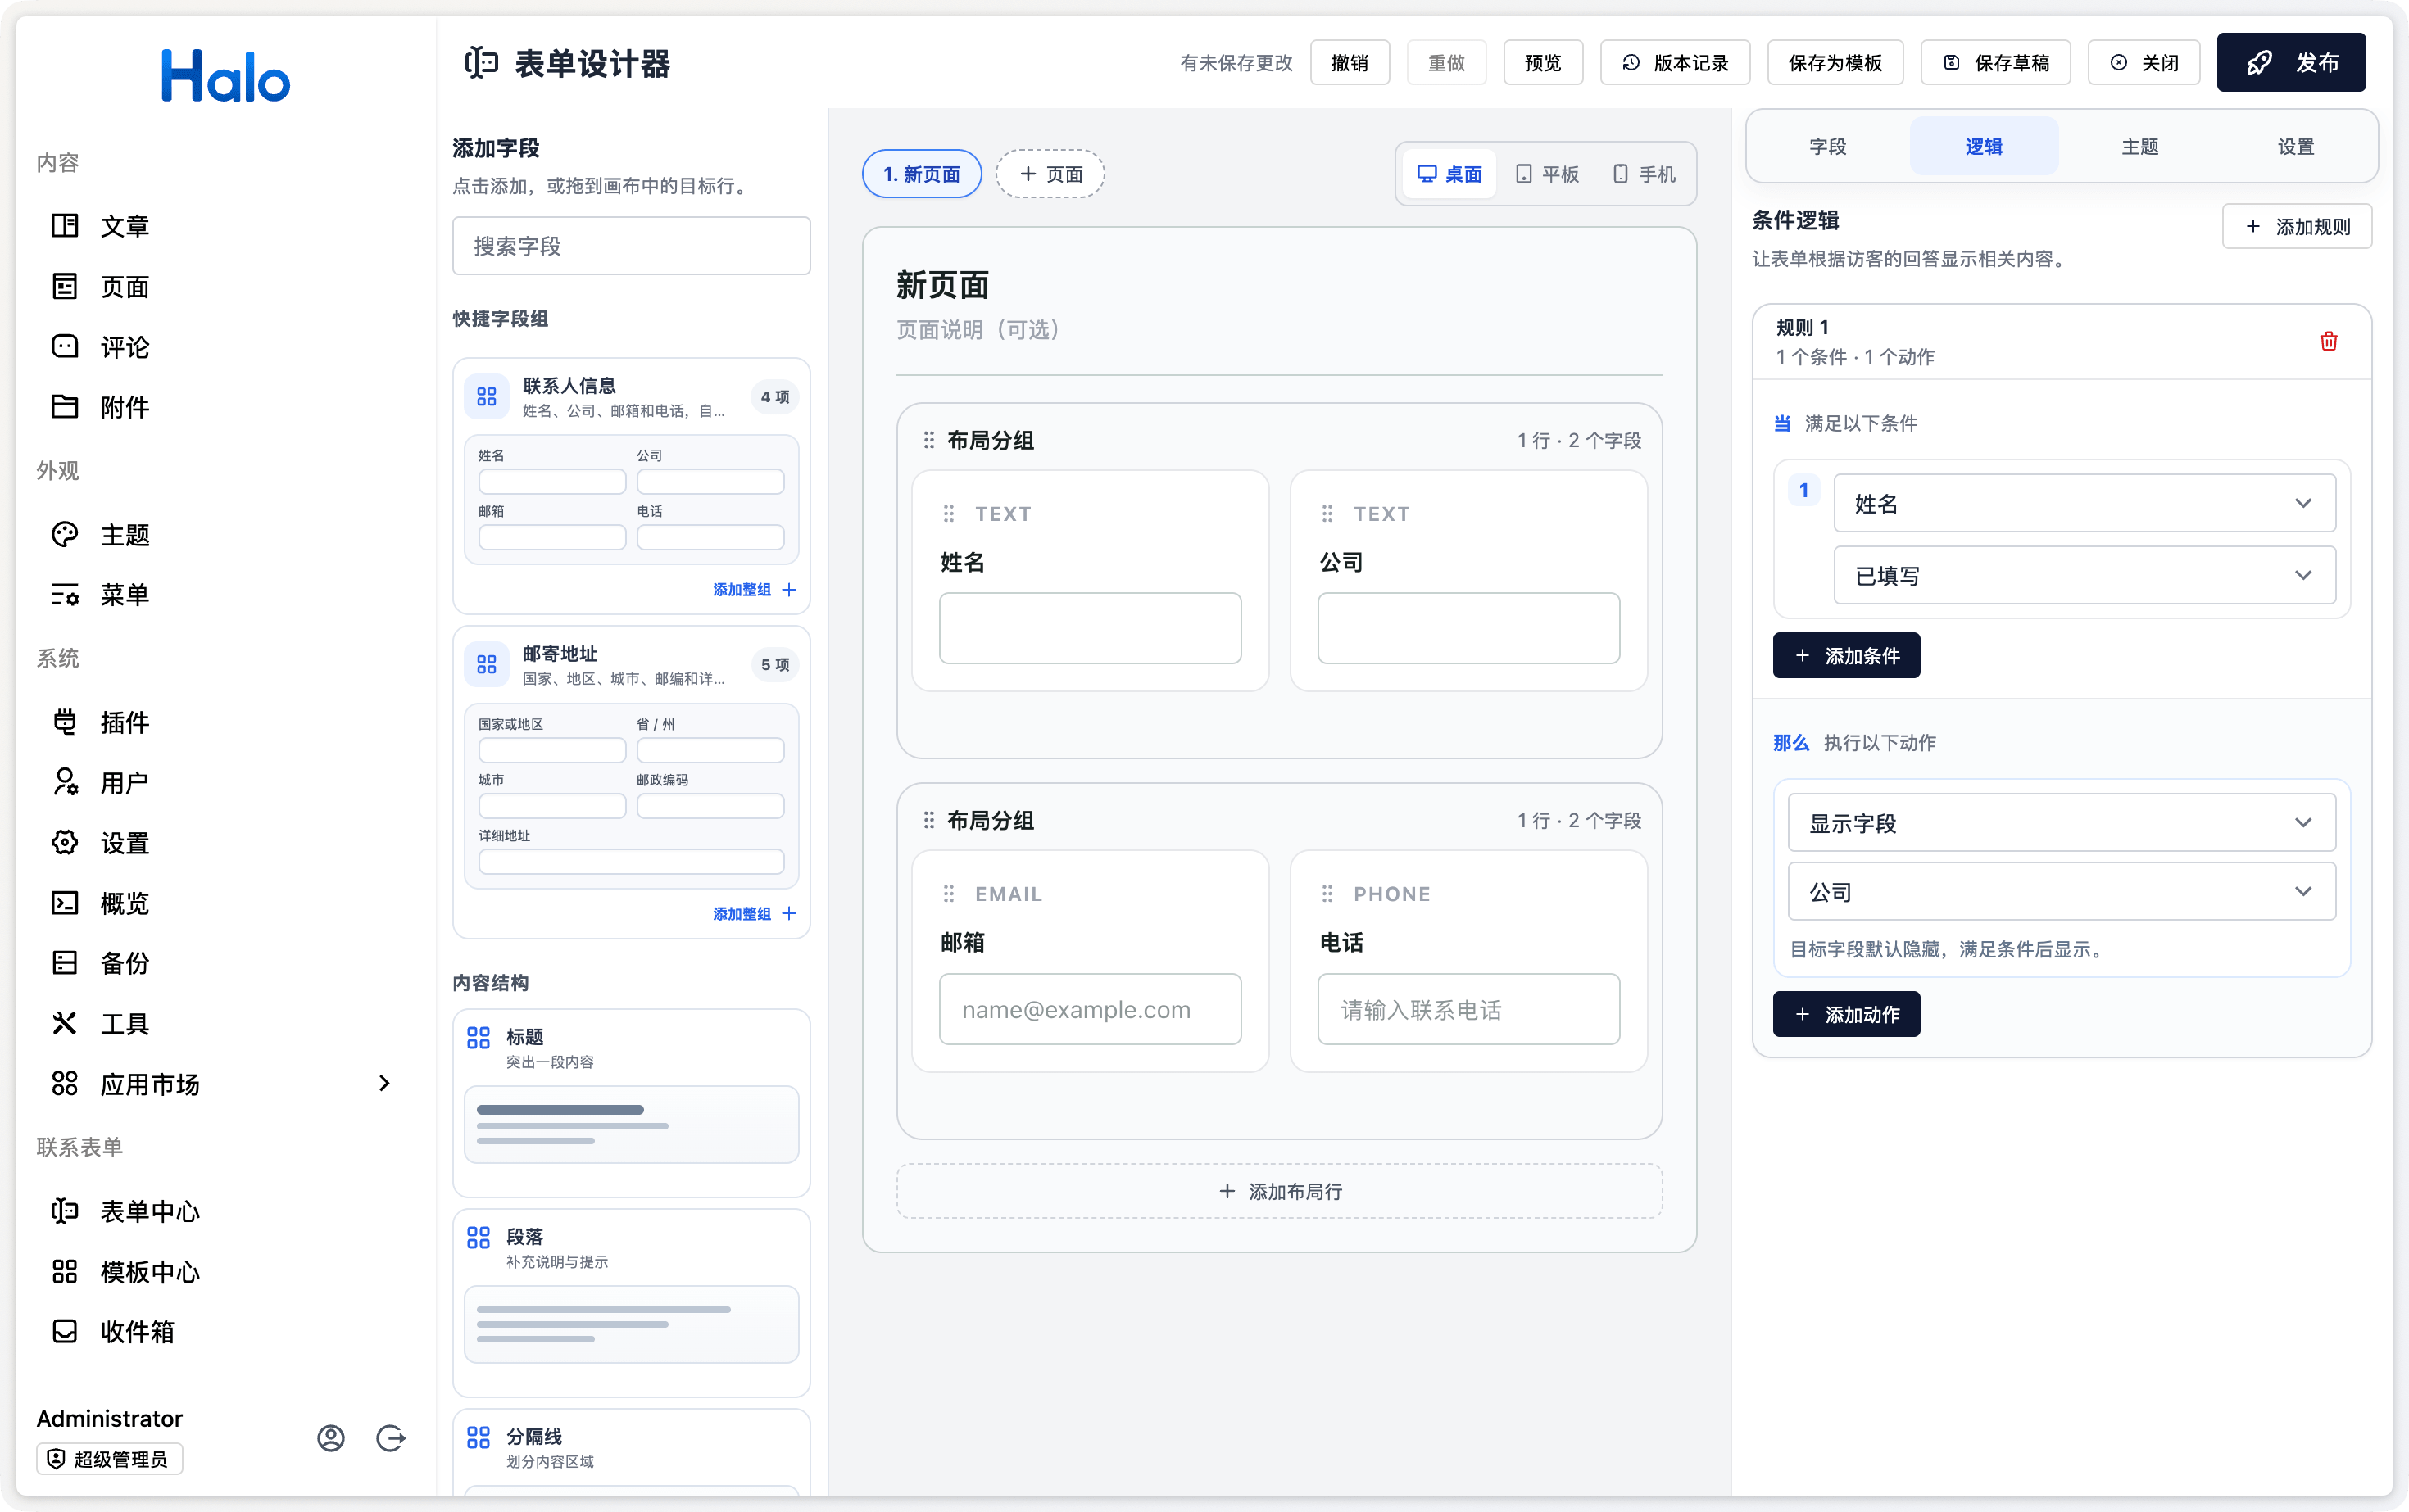The width and height of the screenshot is (2409, 1512).
Task: Click drag handle of the 姓名 TEXT field
Action: pos(948,513)
